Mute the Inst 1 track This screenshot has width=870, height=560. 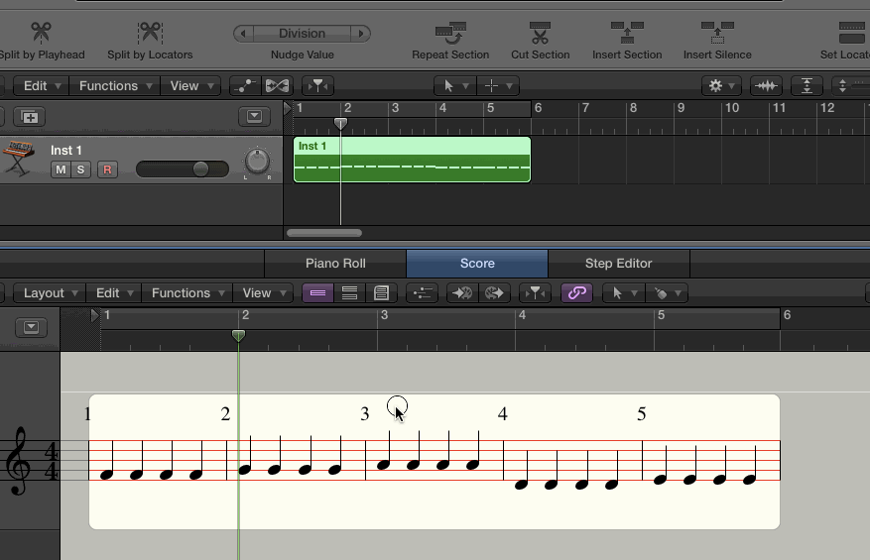click(x=61, y=169)
